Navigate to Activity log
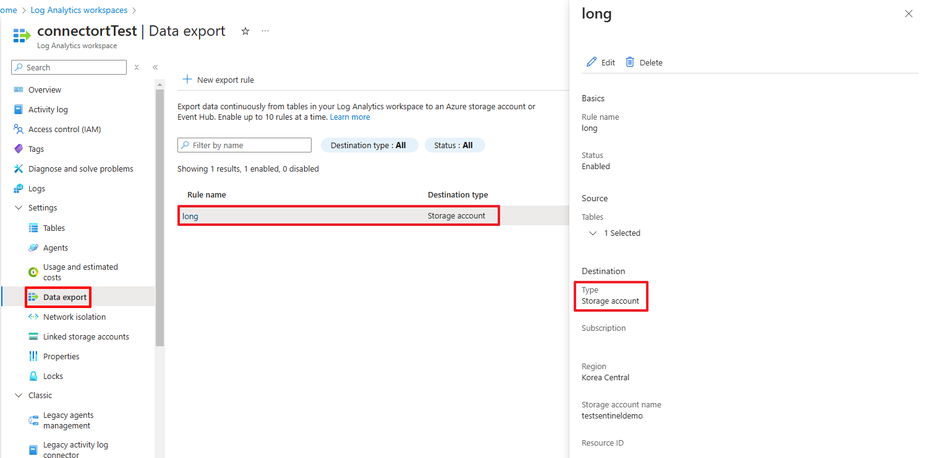 tap(48, 109)
